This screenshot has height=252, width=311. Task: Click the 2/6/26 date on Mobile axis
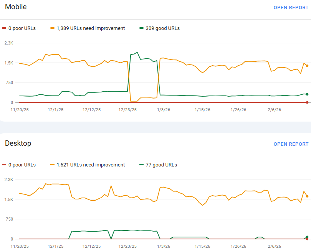[x=274, y=110]
